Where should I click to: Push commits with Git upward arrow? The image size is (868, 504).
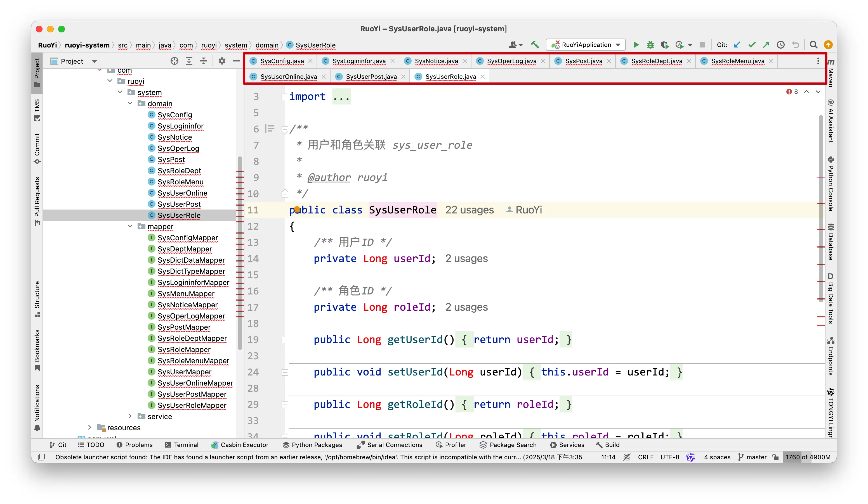click(766, 45)
